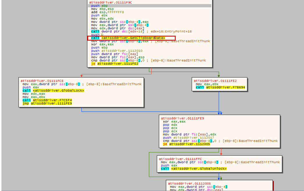Click the atissddriver.01111FE2 block header
Screen dimensions: 304x191
(x=215, y=81)
